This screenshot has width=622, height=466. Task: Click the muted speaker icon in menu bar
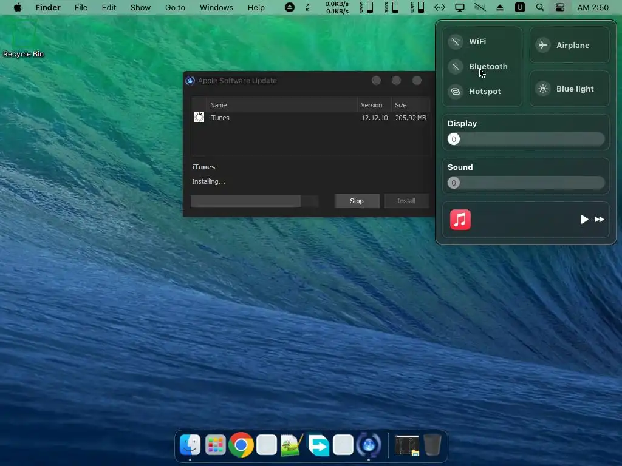(x=480, y=7)
